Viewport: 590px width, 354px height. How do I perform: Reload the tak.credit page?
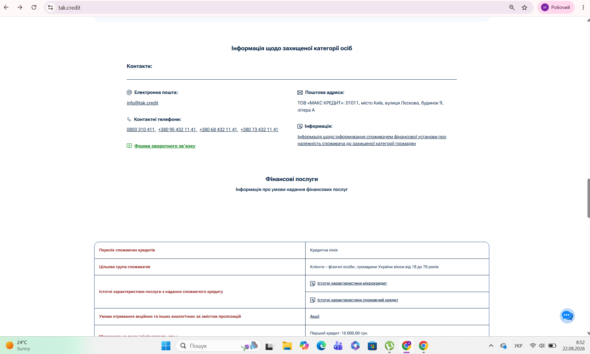[34, 7]
